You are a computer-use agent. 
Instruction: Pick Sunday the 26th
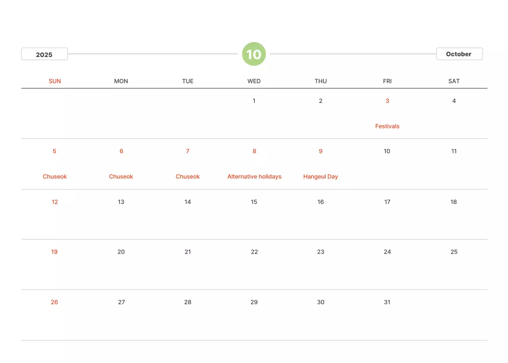[54, 302]
